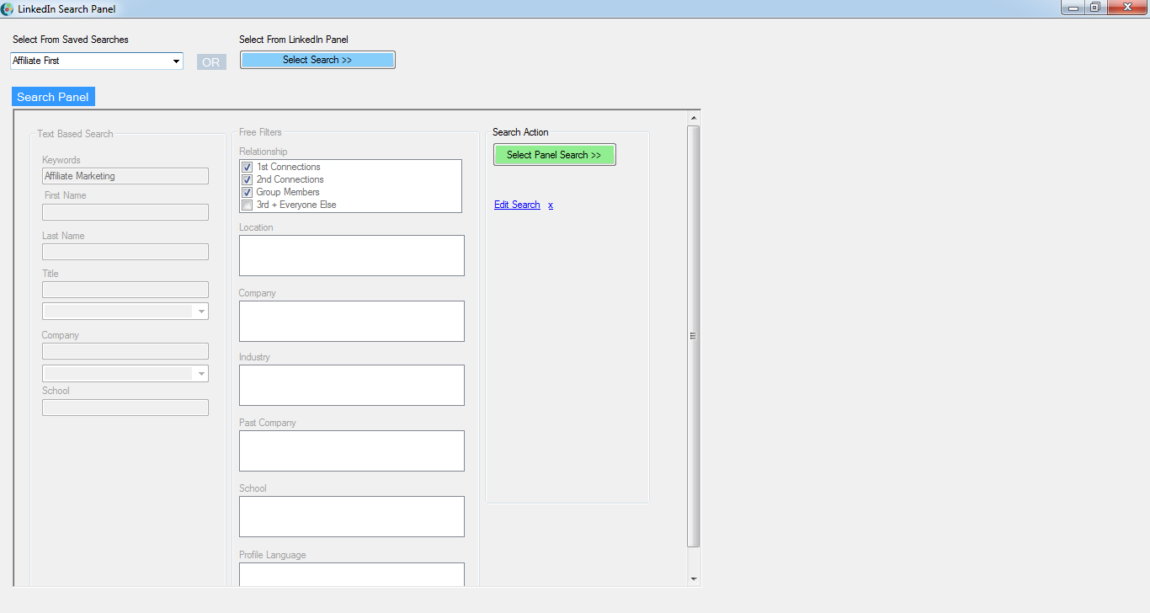The image size is (1150, 613).
Task: Click the Company text field in Text Based Search
Action: pyautogui.click(x=125, y=351)
